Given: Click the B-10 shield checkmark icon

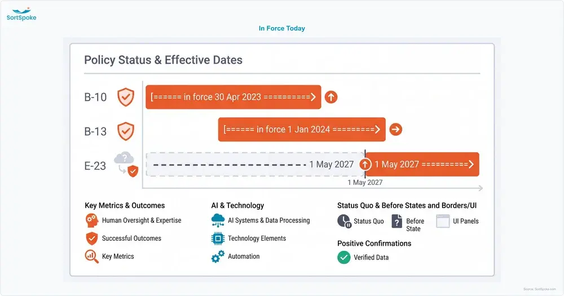Looking at the screenshot, I should coord(126,97).
